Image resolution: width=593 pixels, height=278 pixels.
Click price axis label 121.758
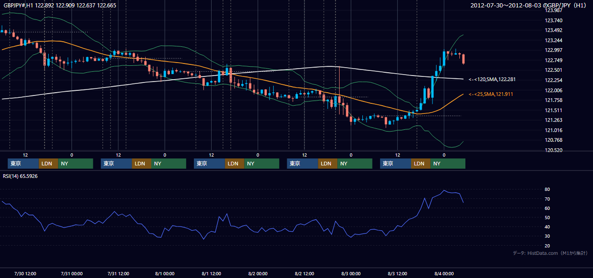553,100
